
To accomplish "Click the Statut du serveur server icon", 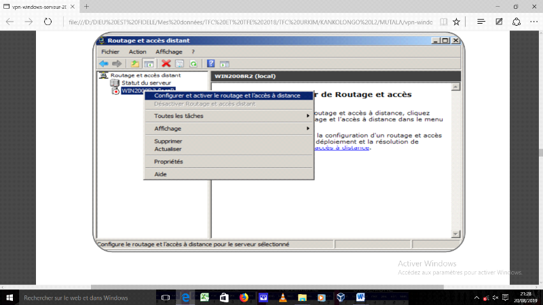I will click(x=115, y=83).
